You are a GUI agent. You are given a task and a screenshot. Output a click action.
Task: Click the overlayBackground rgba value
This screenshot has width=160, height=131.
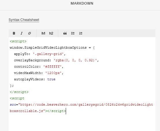click(75, 60)
